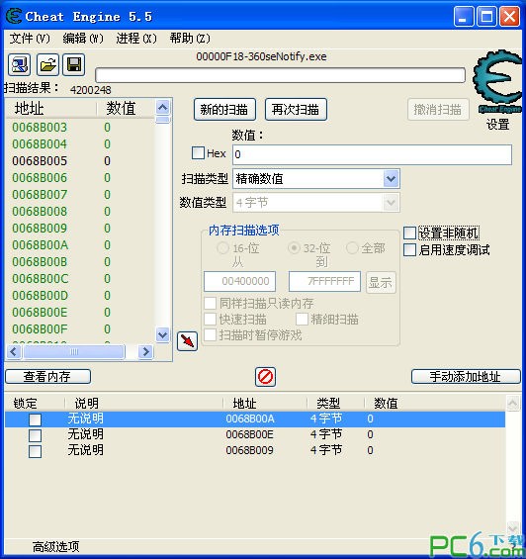Screen dimensions: 526x559
Task: Click the 再次扫描 button
Action: point(296,110)
